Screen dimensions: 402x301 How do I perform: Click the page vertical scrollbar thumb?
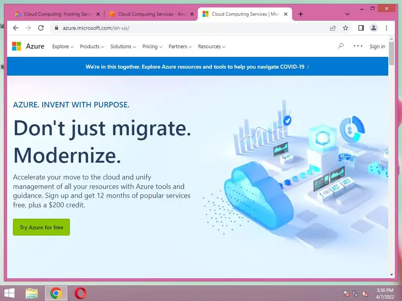391,53
